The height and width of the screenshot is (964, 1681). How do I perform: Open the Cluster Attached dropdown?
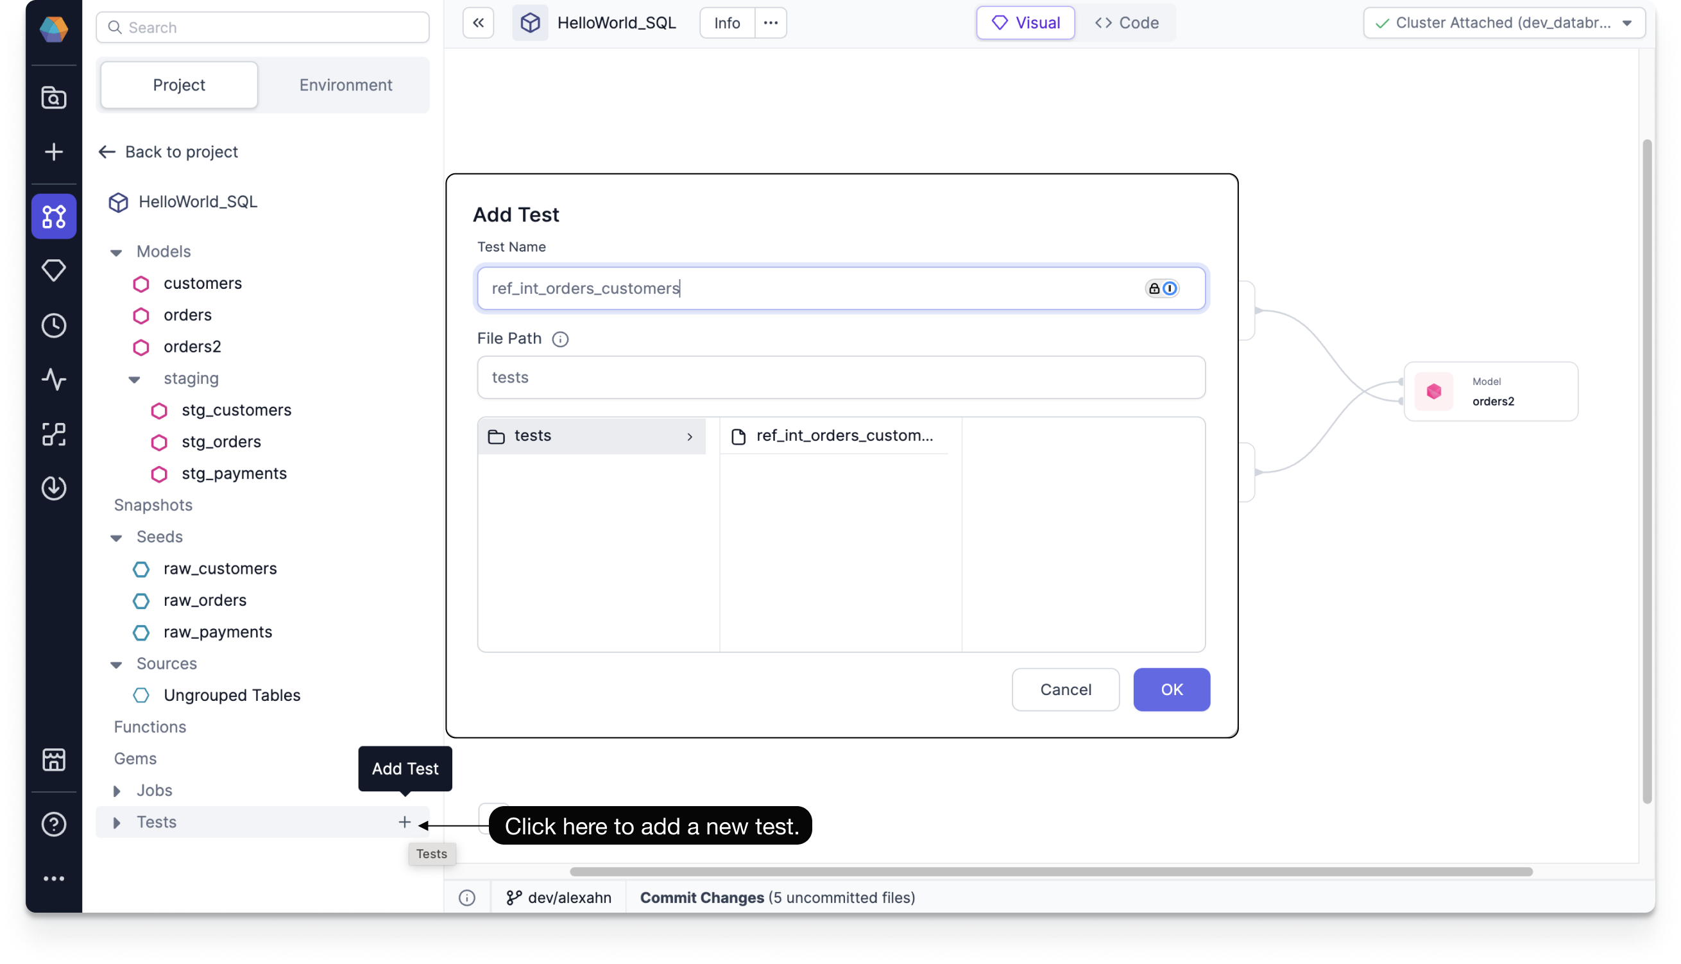coord(1504,23)
